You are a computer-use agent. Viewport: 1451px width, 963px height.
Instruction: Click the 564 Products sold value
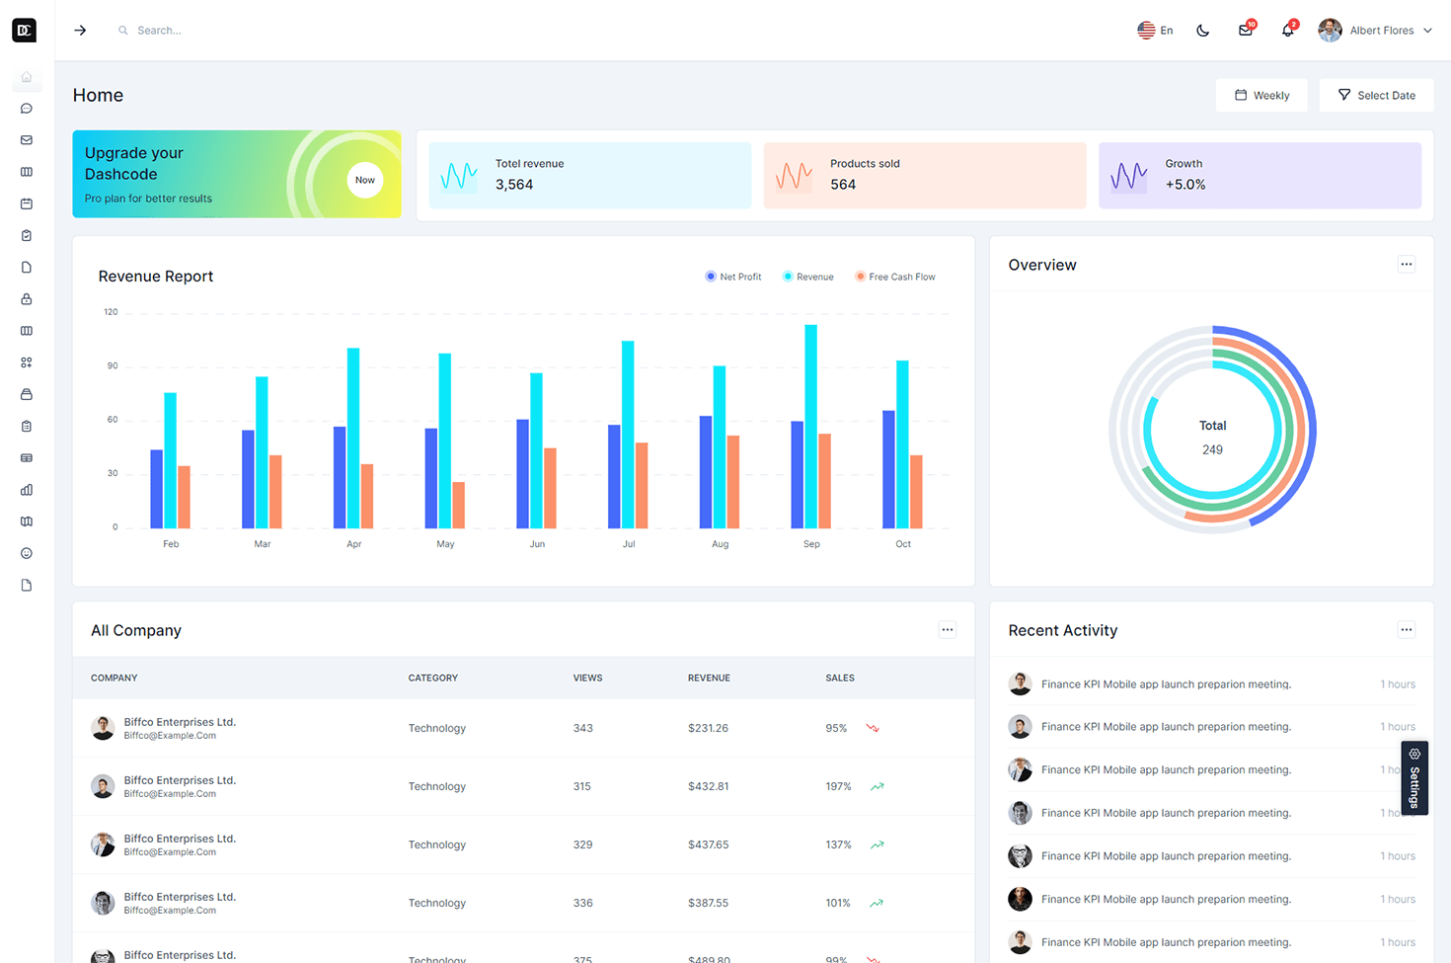pos(843,185)
